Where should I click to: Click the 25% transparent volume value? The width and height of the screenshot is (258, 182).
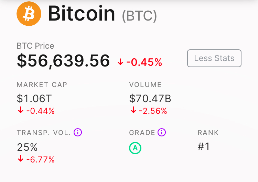click(x=27, y=147)
